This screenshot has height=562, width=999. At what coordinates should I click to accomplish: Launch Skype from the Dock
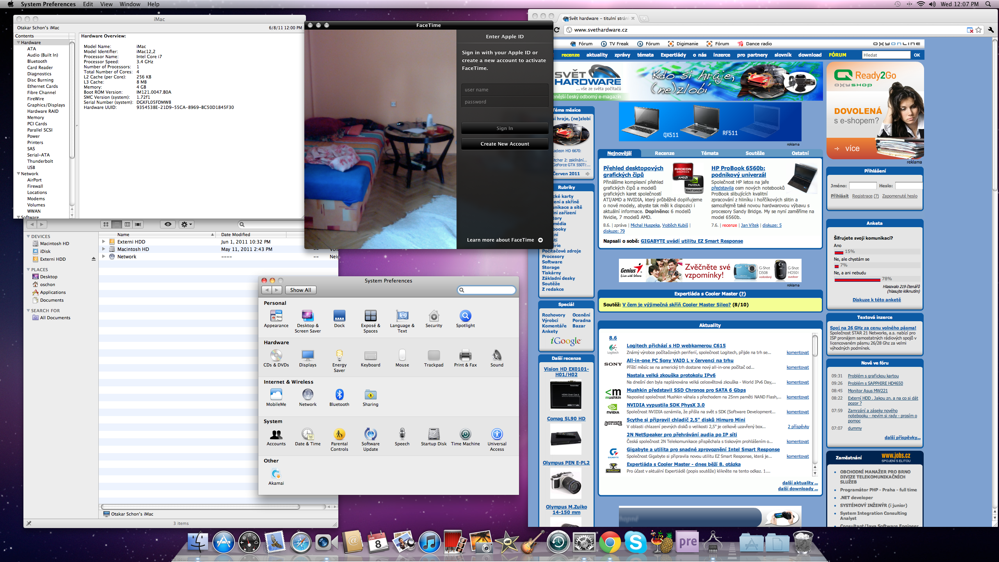pos(635,542)
